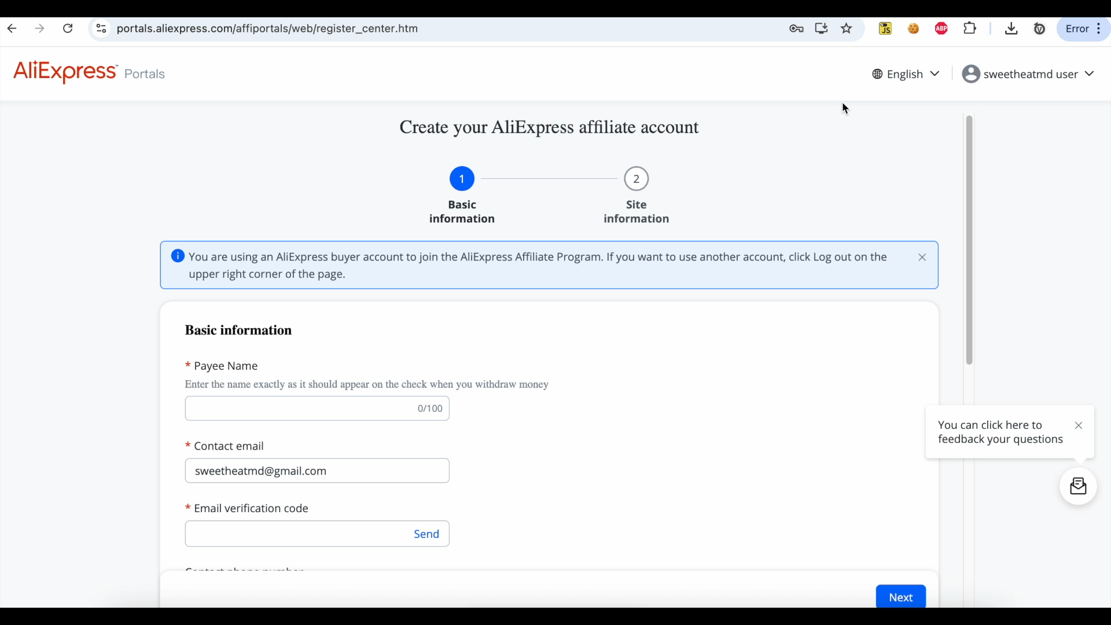Go back to the previous page

(x=12, y=28)
